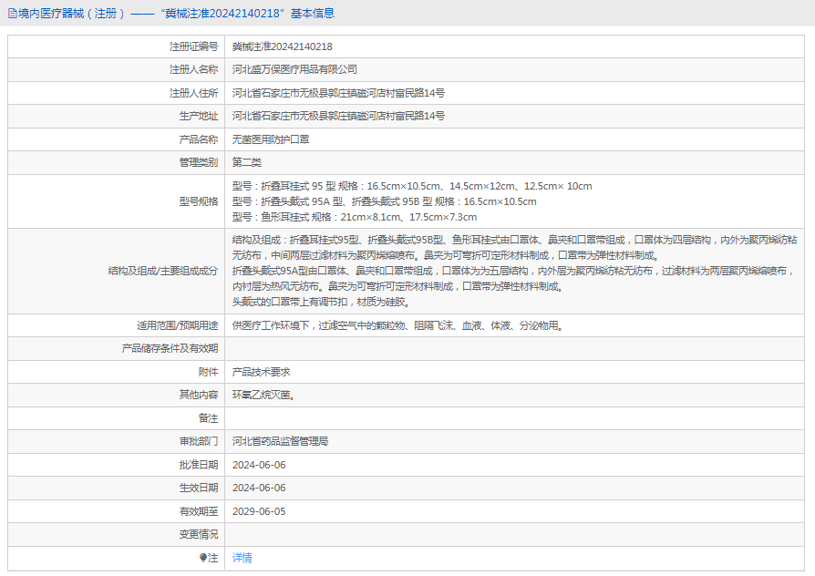Select product name 无菌医用防护口罩
The image size is (815, 576).
coord(271,139)
